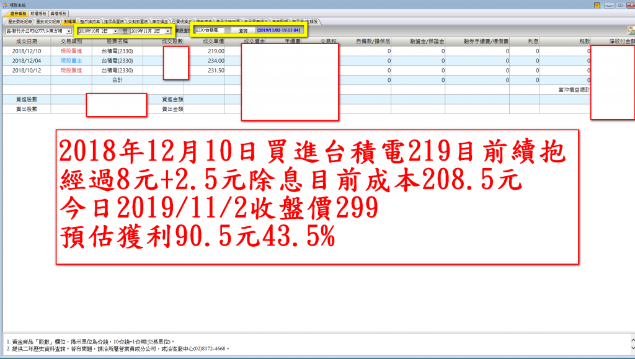Switch to the 期權帳務 tab
635x359 pixels.
(38, 14)
